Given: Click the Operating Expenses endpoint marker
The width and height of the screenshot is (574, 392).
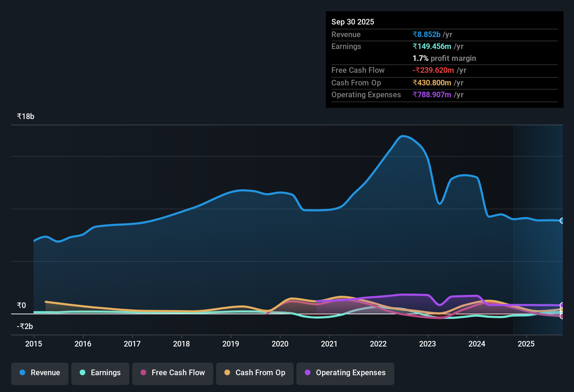Looking at the screenshot, I should 562,305.
